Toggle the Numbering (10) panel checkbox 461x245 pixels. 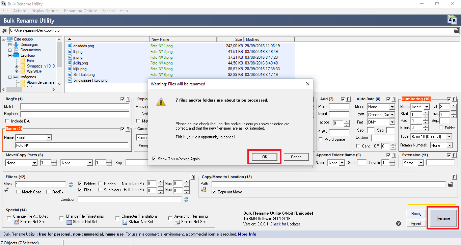tap(449, 99)
